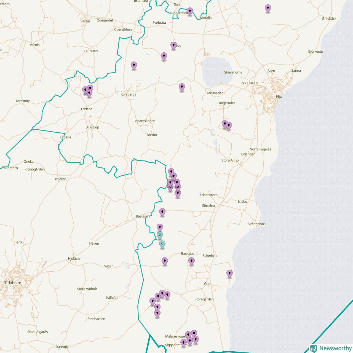The height and width of the screenshot is (353, 353).
Task: Open the purple marker just above the teal markers
Action: (x=160, y=227)
